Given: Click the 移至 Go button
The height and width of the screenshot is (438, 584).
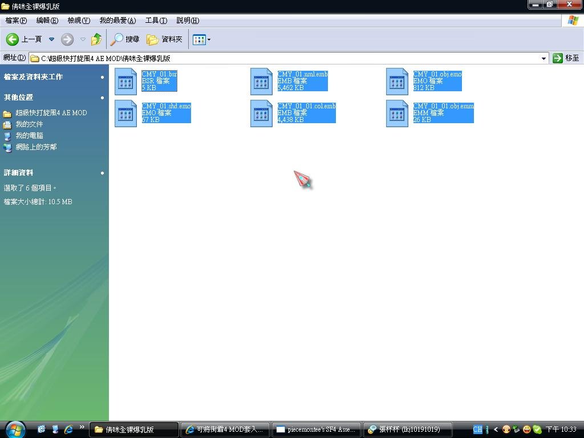Looking at the screenshot, I should pyautogui.click(x=566, y=58).
